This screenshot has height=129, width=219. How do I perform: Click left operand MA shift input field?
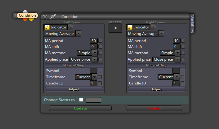coord(94,46)
